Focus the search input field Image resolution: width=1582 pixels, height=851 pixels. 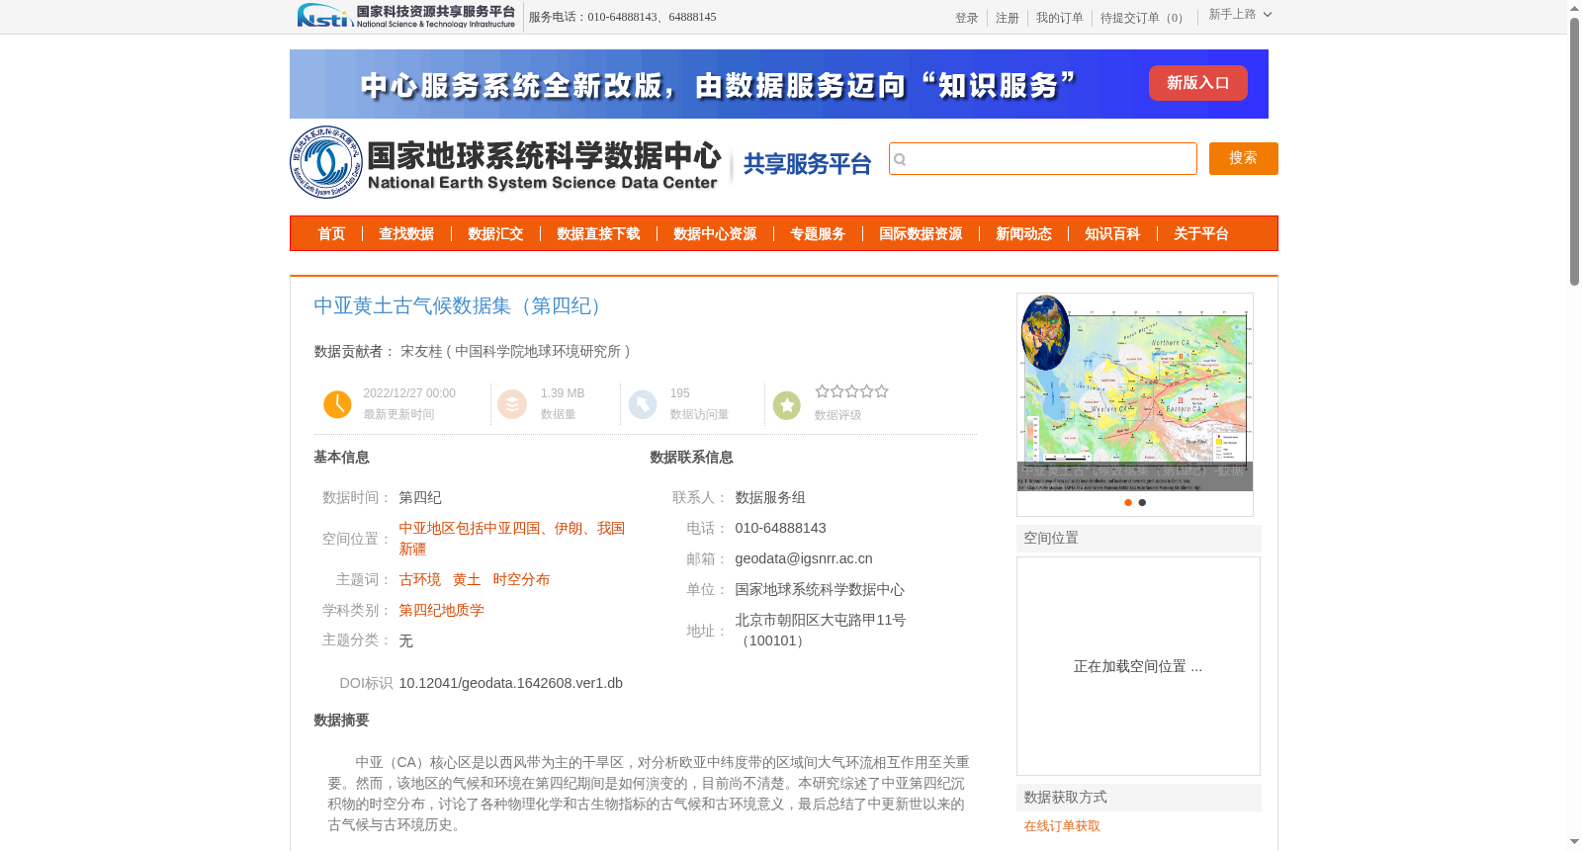[x=1043, y=159]
